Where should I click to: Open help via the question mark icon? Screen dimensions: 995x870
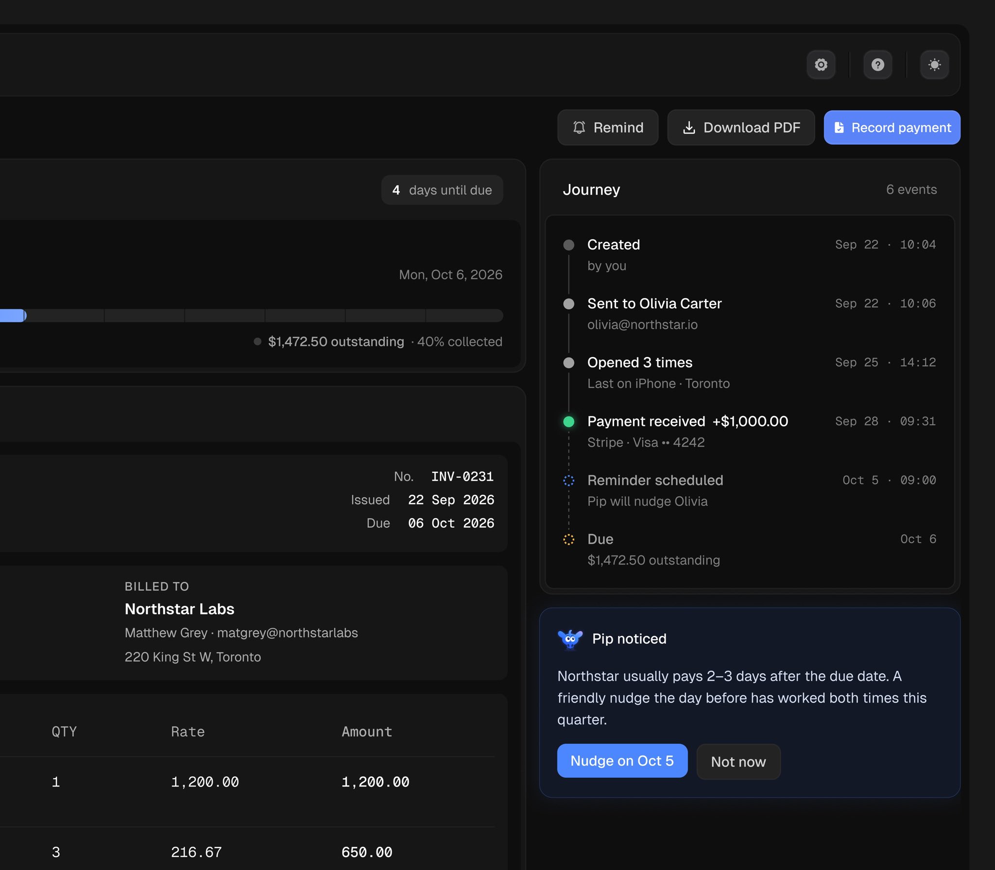click(877, 65)
